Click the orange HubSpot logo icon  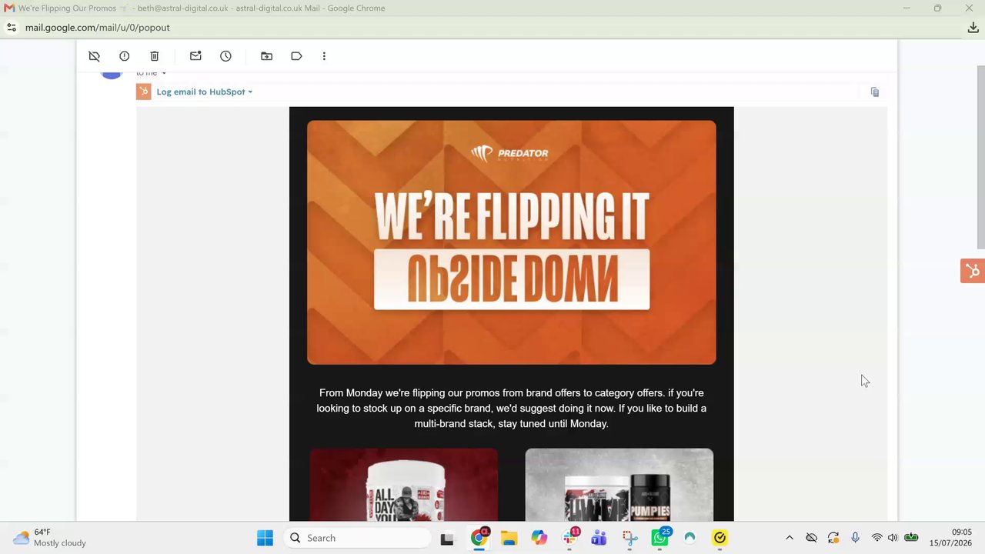pyautogui.click(x=144, y=92)
